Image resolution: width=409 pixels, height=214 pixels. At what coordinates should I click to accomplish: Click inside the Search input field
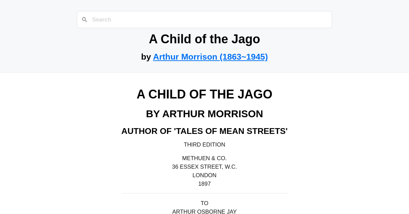pos(204,19)
